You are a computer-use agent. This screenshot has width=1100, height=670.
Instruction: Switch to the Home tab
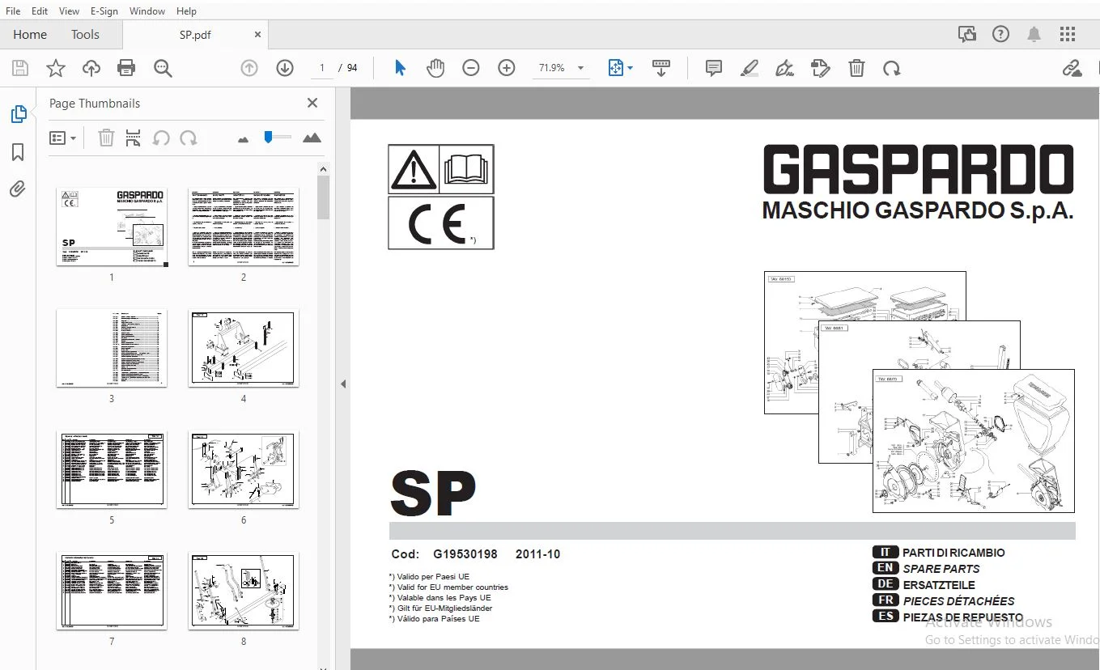click(30, 35)
